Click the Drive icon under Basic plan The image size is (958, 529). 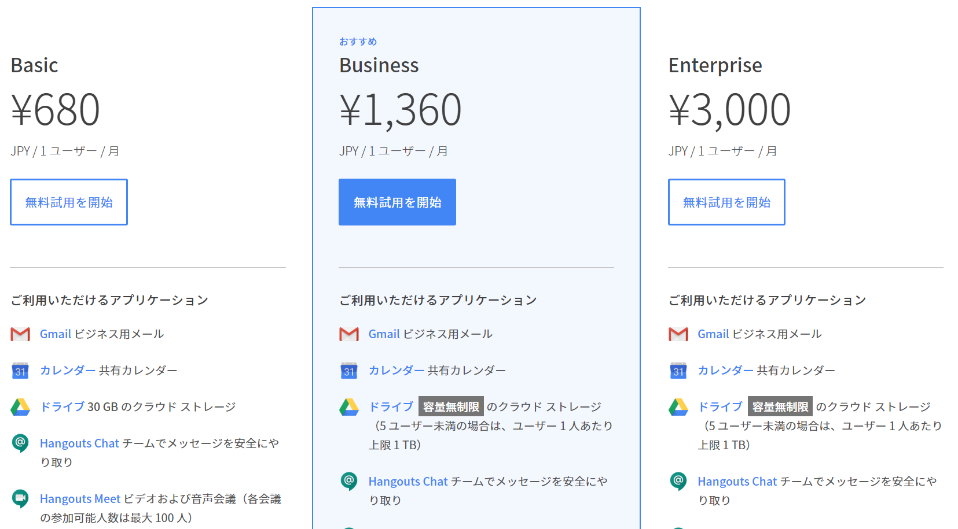click(20, 407)
